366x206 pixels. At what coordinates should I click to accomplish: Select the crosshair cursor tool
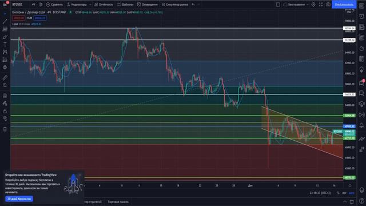click(x=5, y=14)
